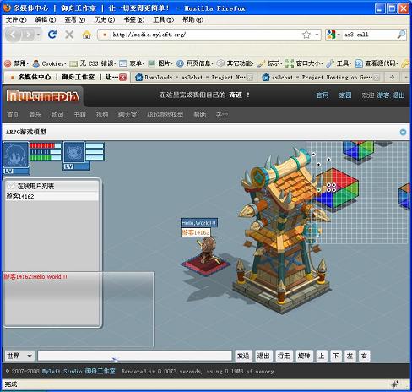Image resolution: width=412 pixels, height=392 pixels.
Task: Bookmark this page with the star icon
Action: (x=306, y=35)
